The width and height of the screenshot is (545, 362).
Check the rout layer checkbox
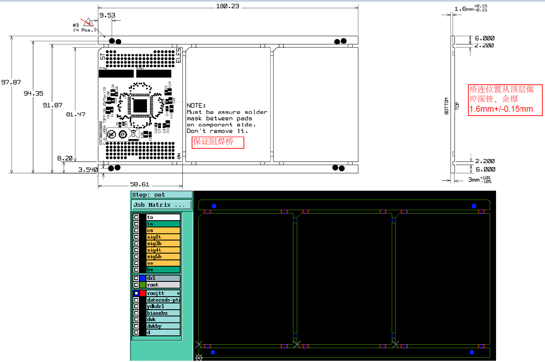(x=136, y=285)
